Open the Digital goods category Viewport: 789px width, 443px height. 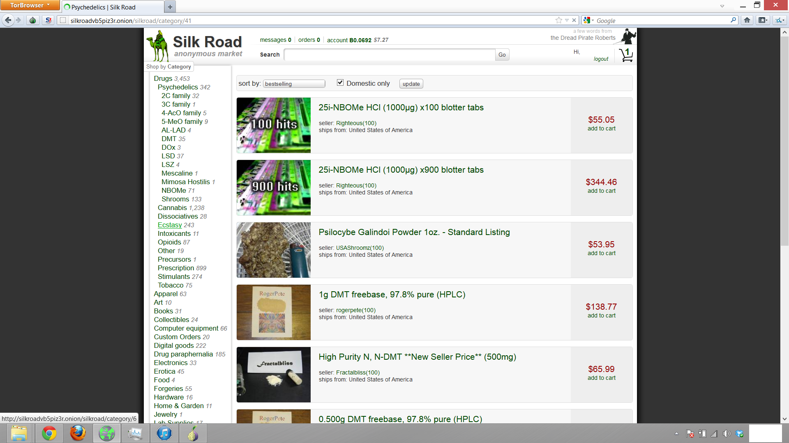coord(174,345)
